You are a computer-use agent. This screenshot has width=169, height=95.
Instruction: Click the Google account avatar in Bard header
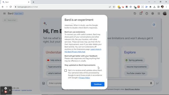[165, 13]
